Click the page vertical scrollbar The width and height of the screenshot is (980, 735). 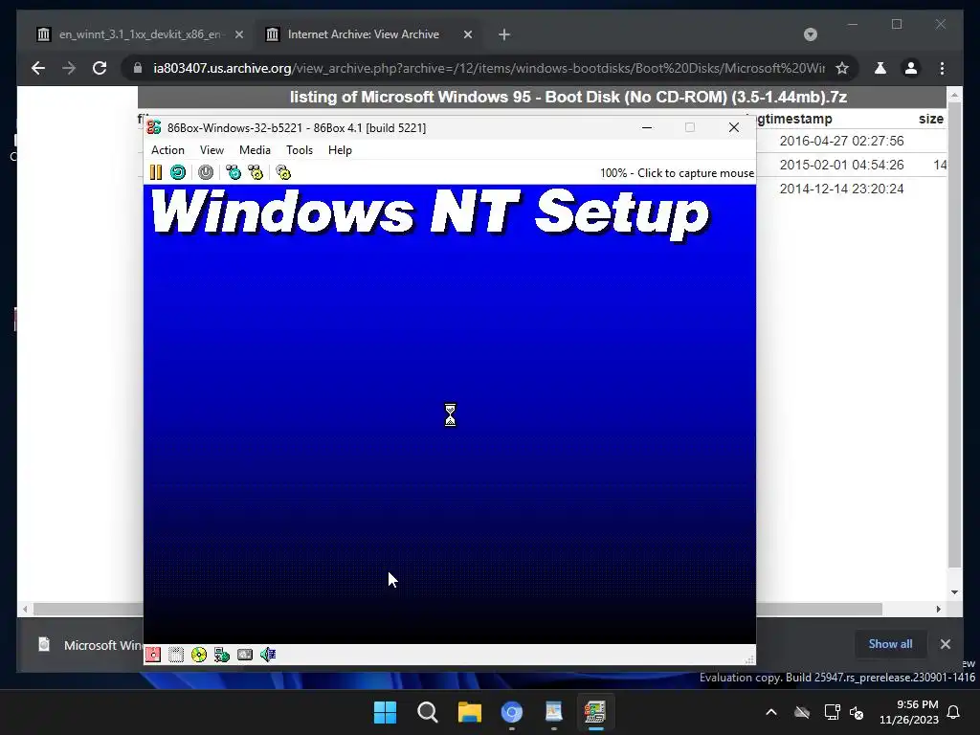click(954, 336)
